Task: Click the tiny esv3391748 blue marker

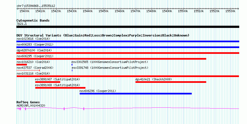Action: (72, 70)
